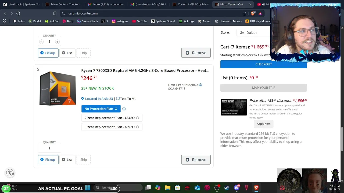Open Discord from the taskbar
The width and height of the screenshot is (344, 193).
pos(237,188)
